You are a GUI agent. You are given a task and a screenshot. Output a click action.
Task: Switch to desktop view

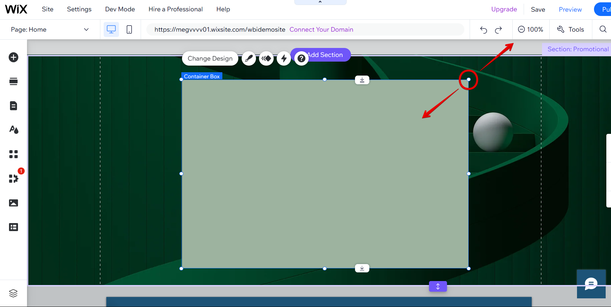(x=111, y=30)
